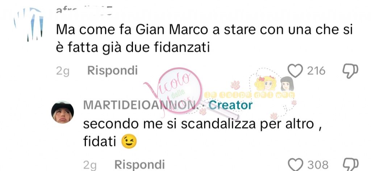Click the Vicolo delle News magnifier watermark
This screenshot has height=171, width=371.
click(180, 91)
